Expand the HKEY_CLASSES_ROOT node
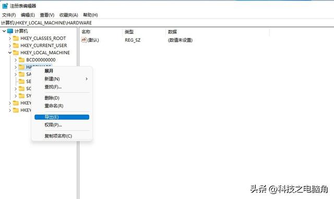334x199 pixels. pyautogui.click(x=10, y=39)
